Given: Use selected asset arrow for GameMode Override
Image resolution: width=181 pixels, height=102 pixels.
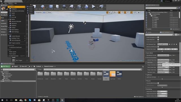Looking at the screenshot, I should [170, 56].
